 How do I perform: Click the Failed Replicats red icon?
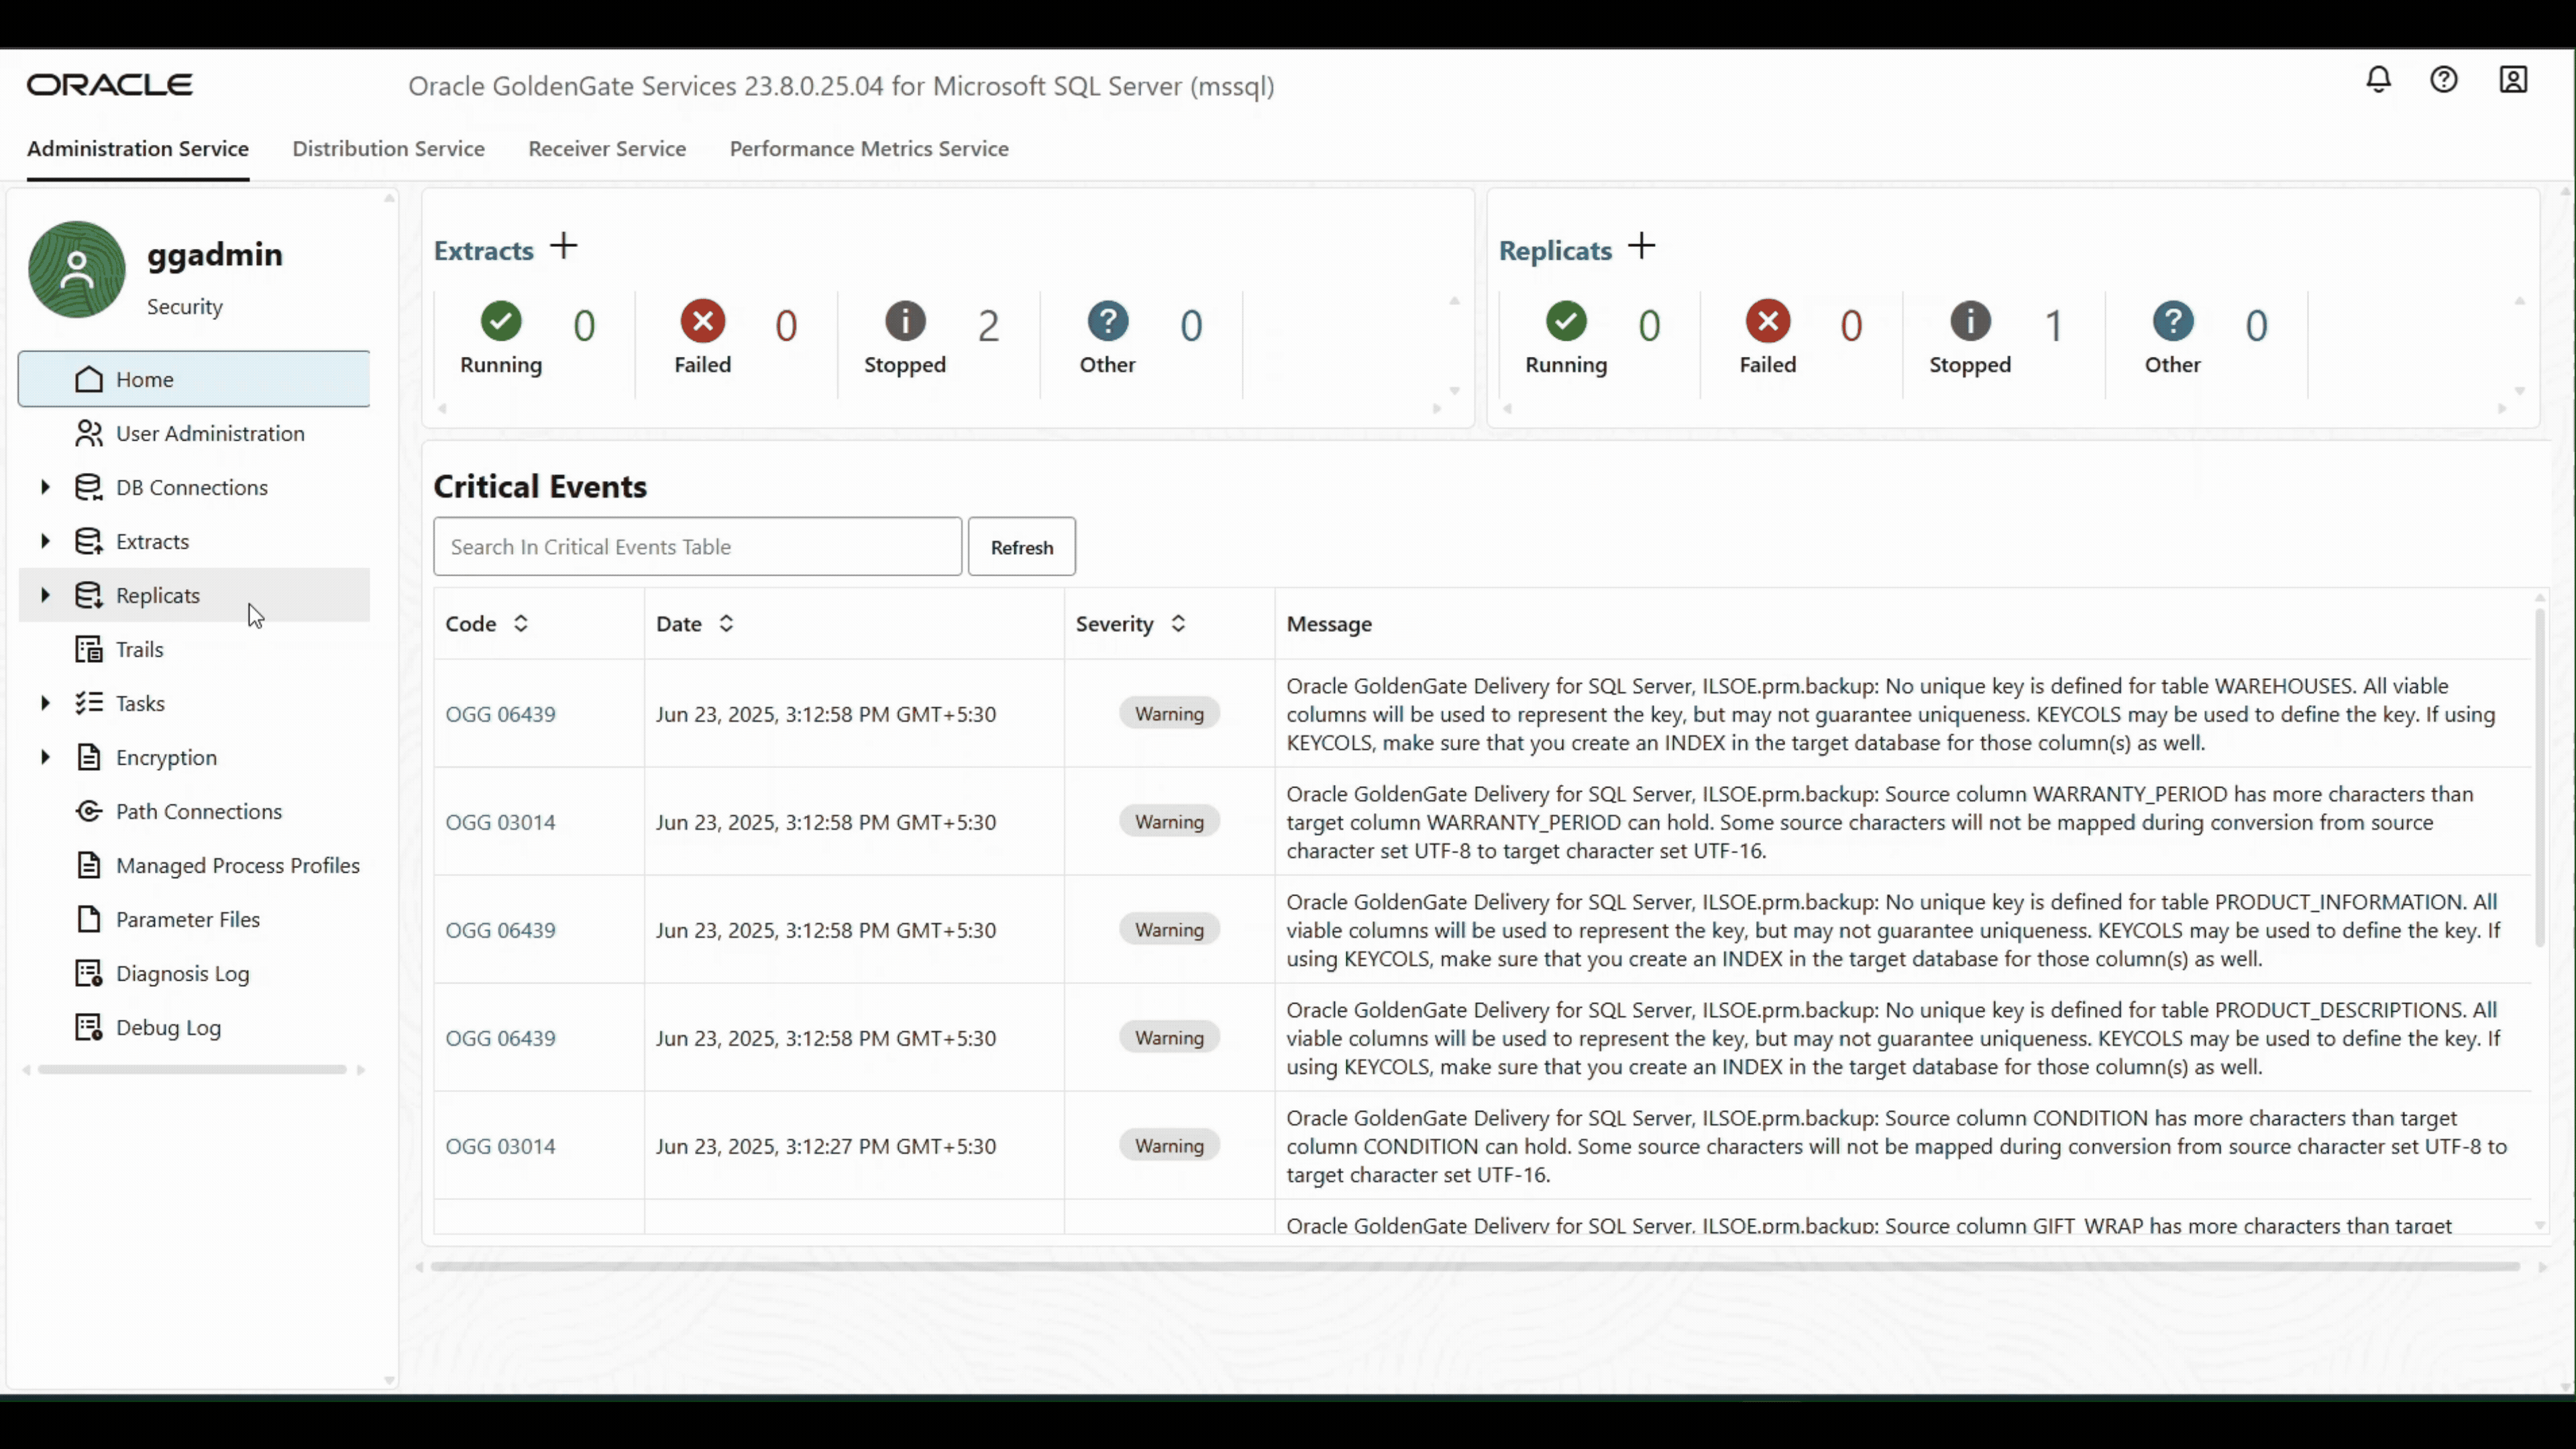coord(1768,322)
